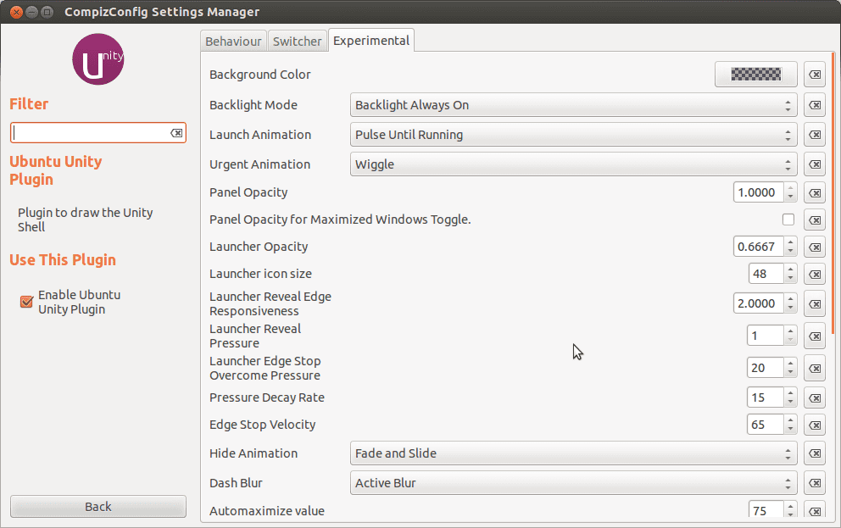
Task: Reset Backlight Mode setting icon
Action: (x=814, y=105)
